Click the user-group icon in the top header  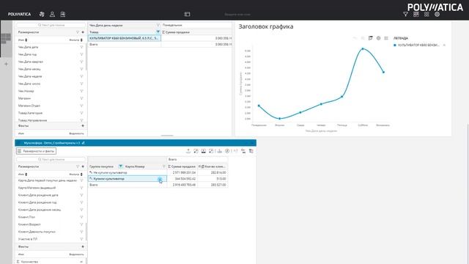coord(62,14)
